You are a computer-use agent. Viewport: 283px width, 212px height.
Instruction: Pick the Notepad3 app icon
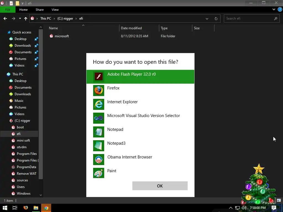pyautogui.click(x=99, y=146)
